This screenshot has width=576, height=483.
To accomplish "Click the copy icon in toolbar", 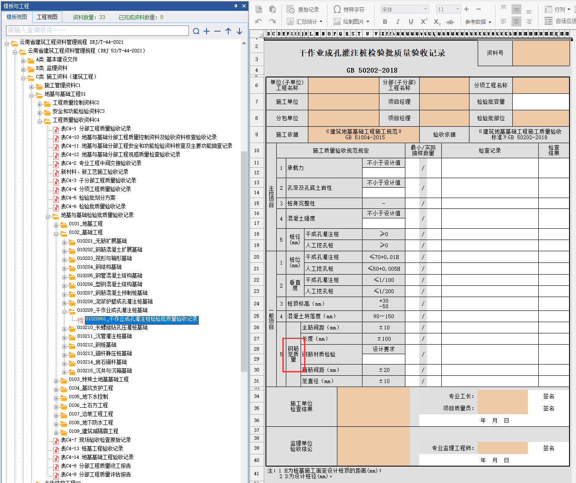I will pos(259,9).
